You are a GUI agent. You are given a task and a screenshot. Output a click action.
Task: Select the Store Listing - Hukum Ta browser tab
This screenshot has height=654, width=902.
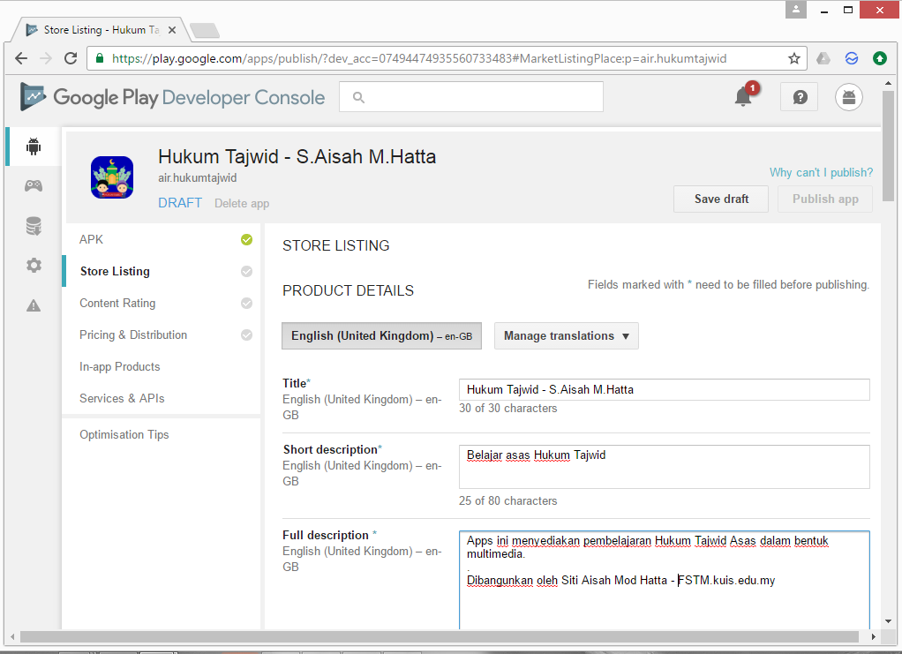point(101,30)
